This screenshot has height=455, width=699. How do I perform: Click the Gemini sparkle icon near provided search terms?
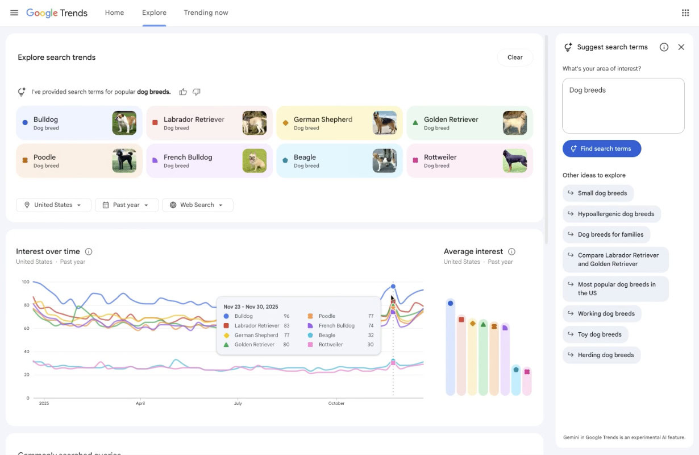(22, 91)
